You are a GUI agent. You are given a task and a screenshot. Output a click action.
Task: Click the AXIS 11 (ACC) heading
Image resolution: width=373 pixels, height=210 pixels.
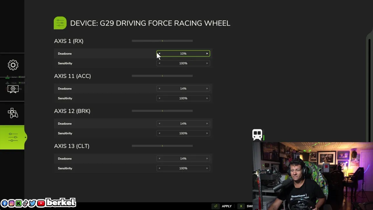click(x=73, y=76)
